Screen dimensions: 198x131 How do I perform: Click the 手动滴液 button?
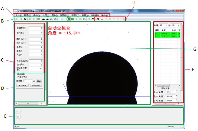23,86
